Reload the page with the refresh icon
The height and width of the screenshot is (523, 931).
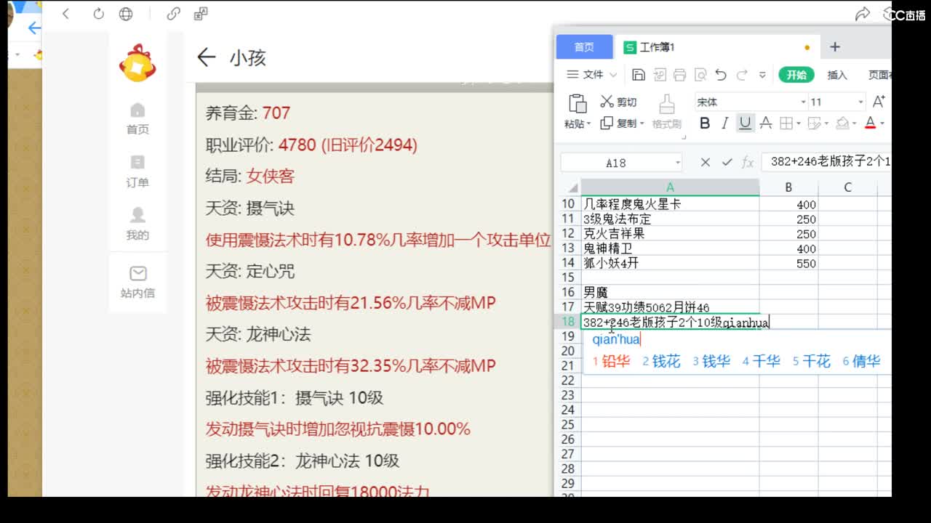[x=98, y=14]
